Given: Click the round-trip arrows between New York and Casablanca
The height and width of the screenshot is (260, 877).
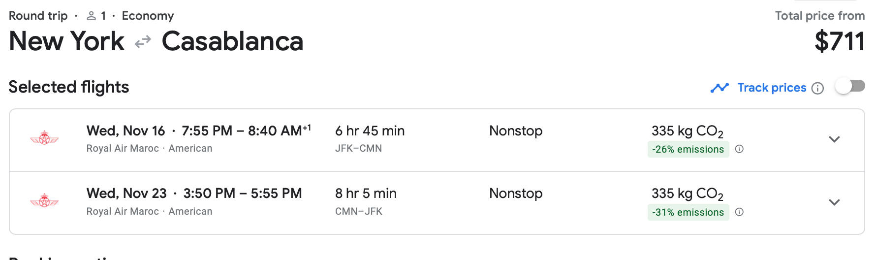Looking at the screenshot, I should [x=143, y=42].
